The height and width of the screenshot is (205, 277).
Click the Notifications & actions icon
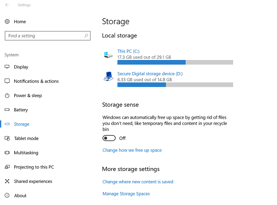(7, 81)
